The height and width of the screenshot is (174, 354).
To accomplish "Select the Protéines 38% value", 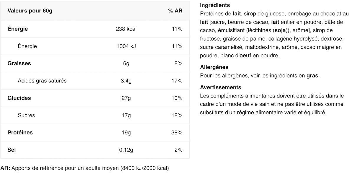I will pyautogui.click(x=177, y=133).
